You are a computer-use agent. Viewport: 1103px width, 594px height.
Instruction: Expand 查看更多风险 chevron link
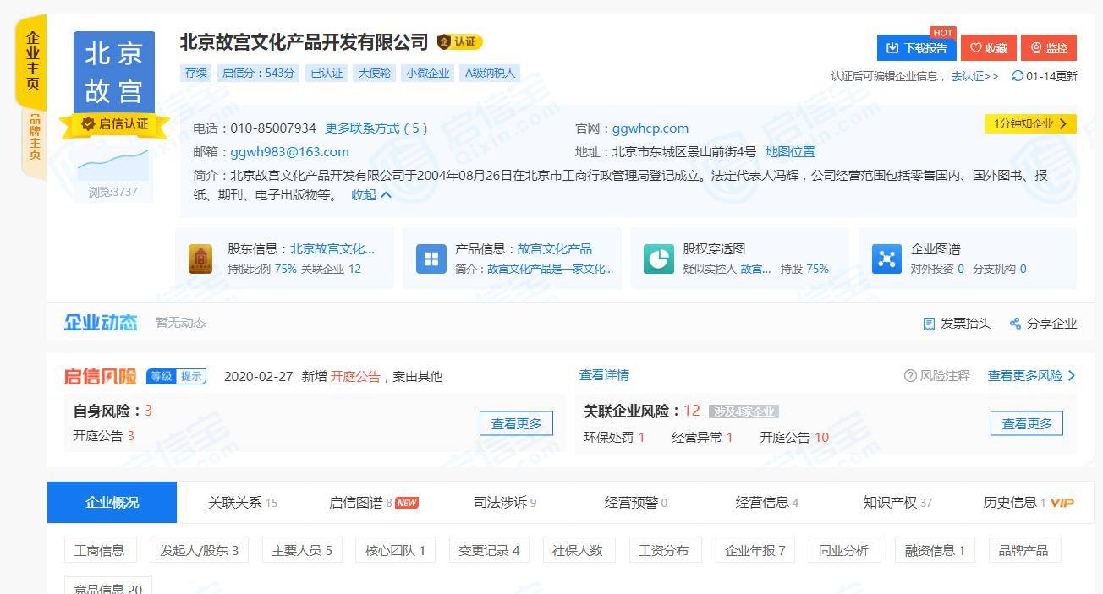1032,375
